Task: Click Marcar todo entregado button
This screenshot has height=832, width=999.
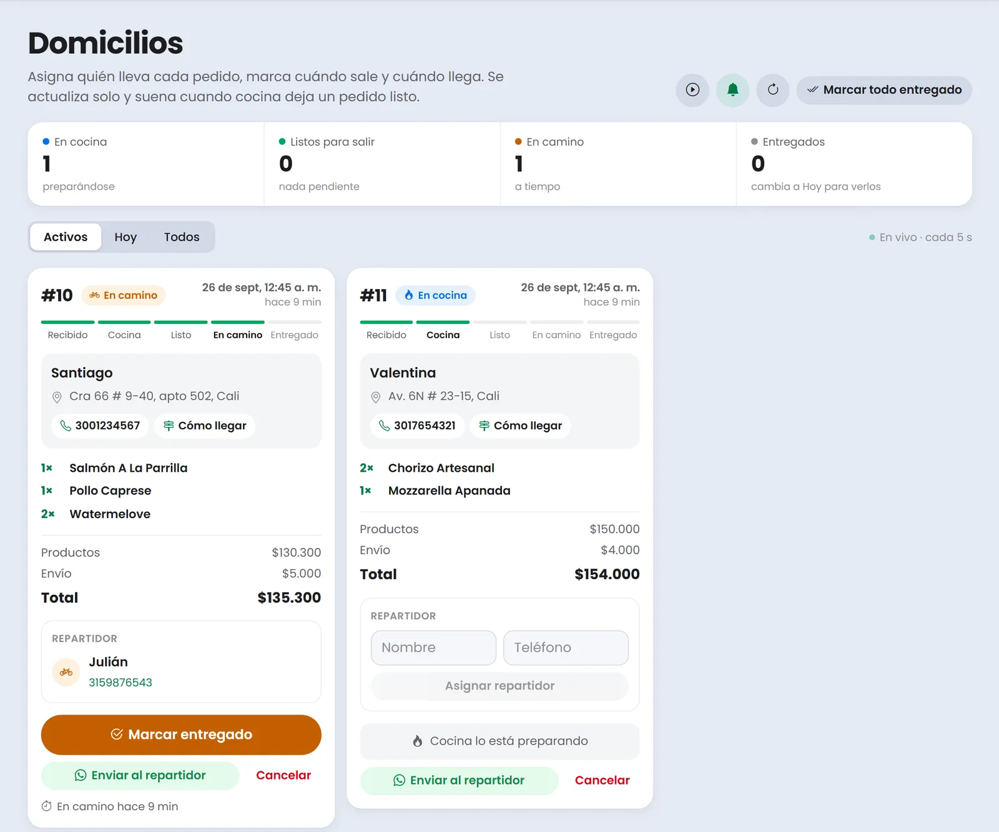Action: [884, 90]
